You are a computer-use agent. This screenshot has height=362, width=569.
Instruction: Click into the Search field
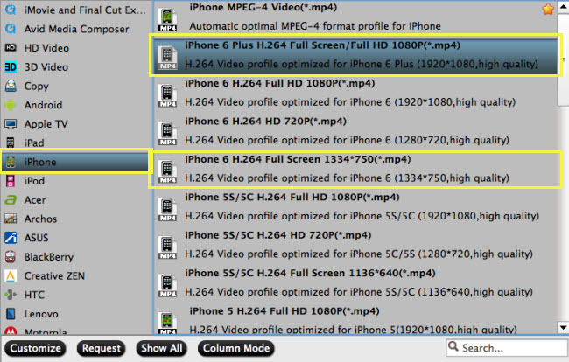(x=507, y=348)
